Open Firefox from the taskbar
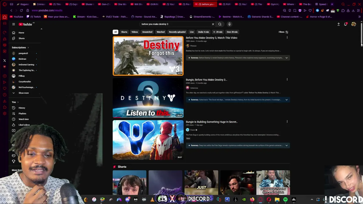 [x=252, y=199]
